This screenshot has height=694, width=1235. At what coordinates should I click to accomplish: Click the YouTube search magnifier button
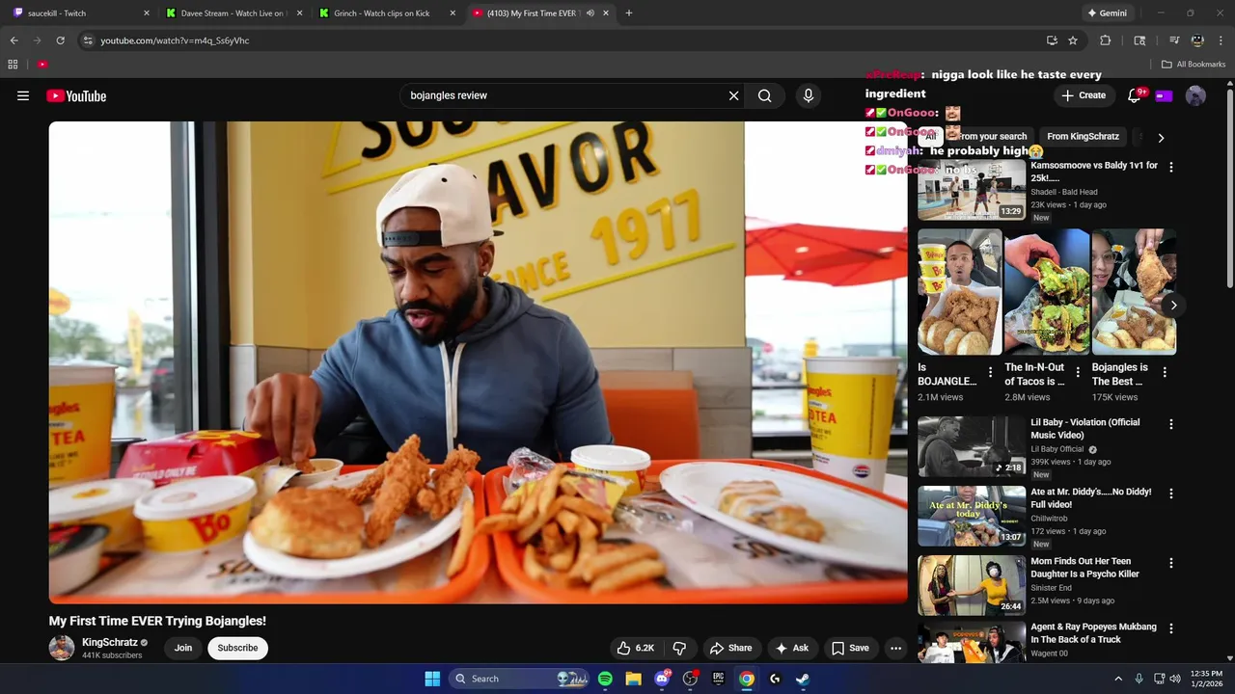click(x=764, y=95)
